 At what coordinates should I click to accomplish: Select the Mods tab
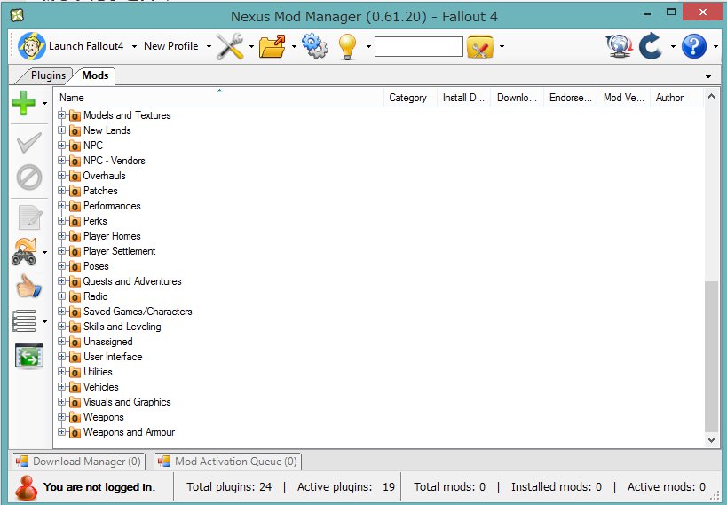95,75
